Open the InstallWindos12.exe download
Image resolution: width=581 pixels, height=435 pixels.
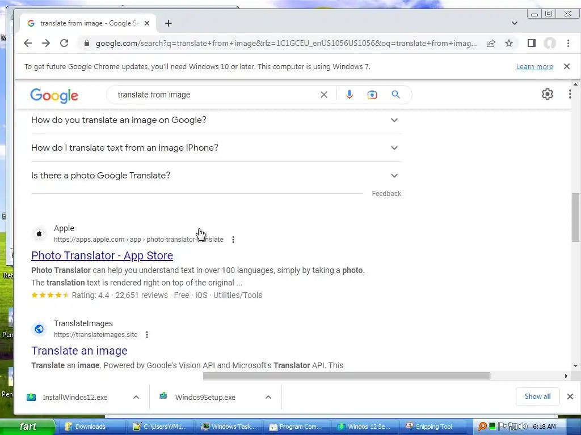[x=75, y=397]
